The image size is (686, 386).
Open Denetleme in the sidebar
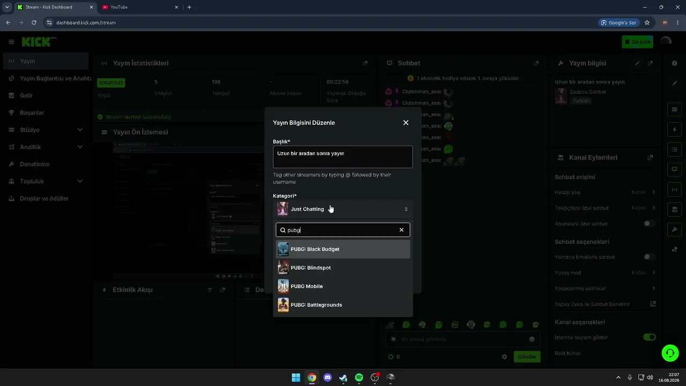46,164
